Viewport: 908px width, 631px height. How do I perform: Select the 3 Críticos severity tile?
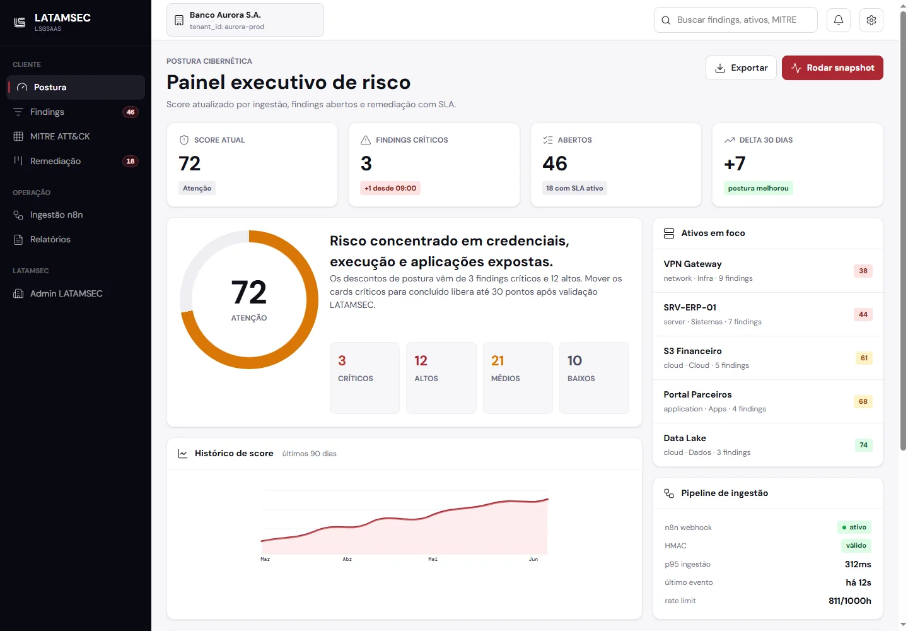point(364,378)
